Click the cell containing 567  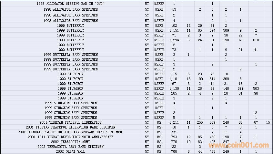point(212,122)
